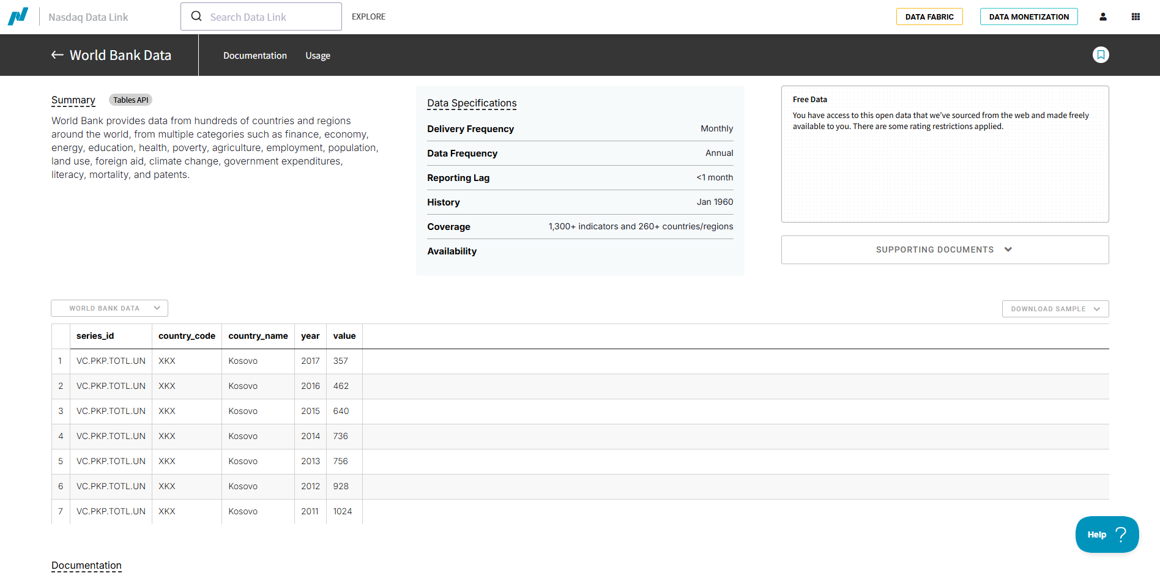Open the WORLD BANK DATA dropdown
The width and height of the screenshot is (1160, 573).
point(110,308)
